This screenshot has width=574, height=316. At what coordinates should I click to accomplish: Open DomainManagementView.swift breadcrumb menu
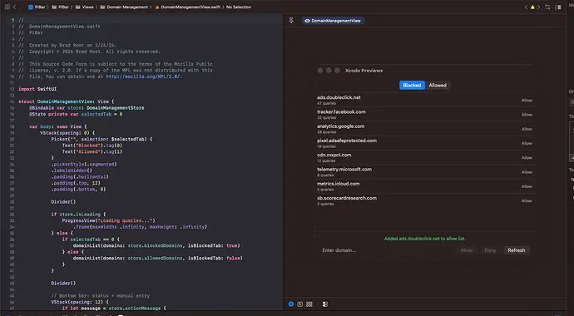[187, 7]
